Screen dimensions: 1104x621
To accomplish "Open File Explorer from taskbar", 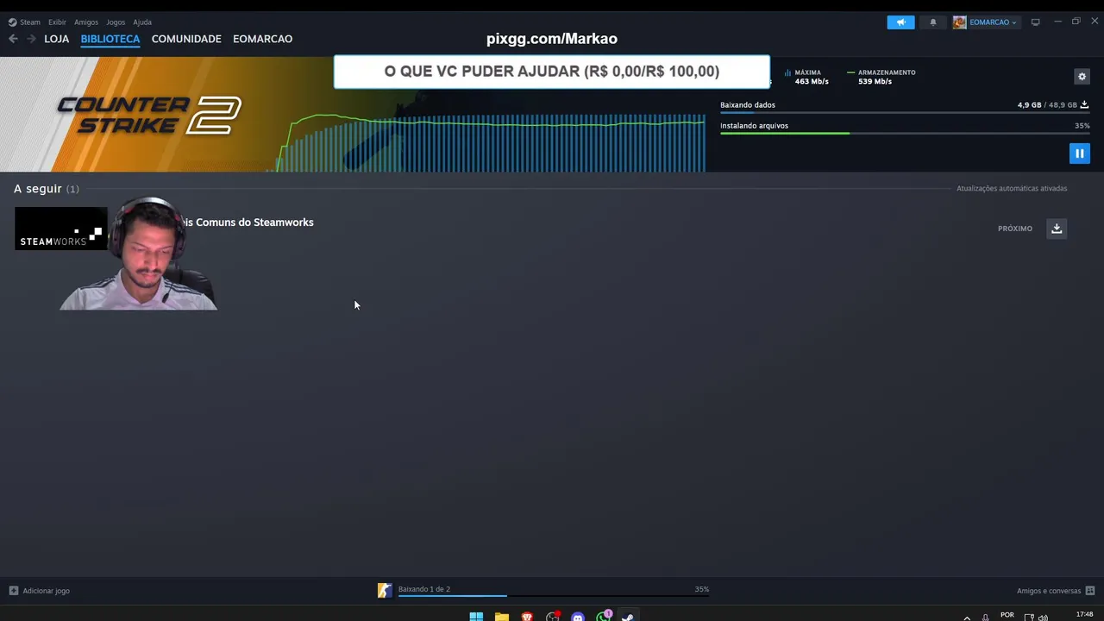I will point(501,617).
